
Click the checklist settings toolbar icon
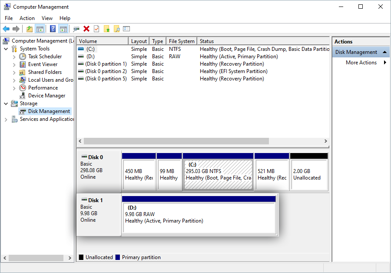[126, 29]
